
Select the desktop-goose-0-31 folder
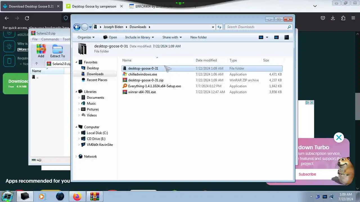point(202,68)
